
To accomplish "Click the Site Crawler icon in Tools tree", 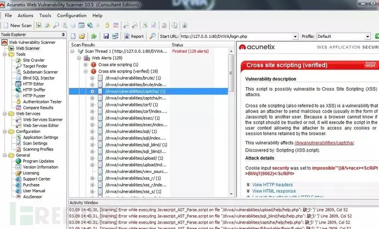I will (x=18, y=60).
